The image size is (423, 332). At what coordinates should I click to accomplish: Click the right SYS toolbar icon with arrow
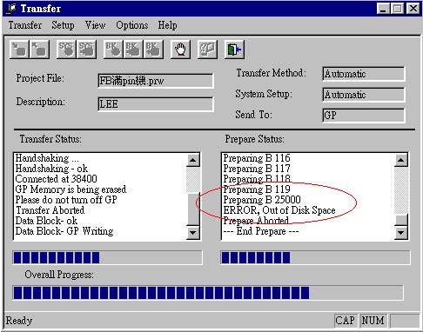[86, 50]
